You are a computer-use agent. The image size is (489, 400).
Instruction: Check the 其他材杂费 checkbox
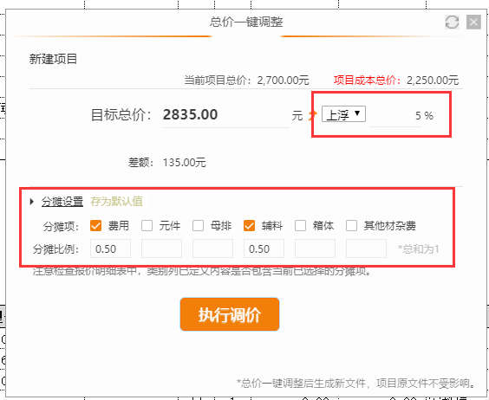point(351,226)
